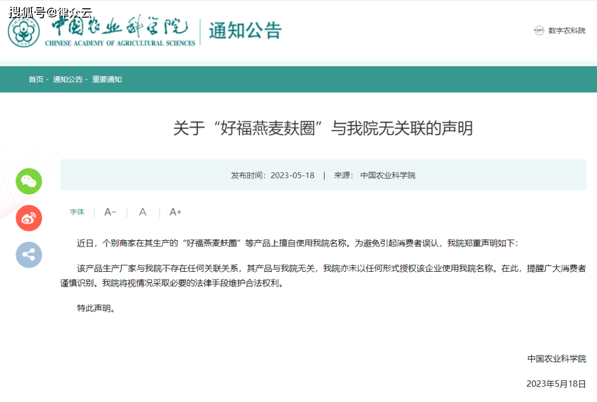Screen dimensions: 597x402
Task: Click the small 数字农科院 logo icon
Action: coord(539,30)
